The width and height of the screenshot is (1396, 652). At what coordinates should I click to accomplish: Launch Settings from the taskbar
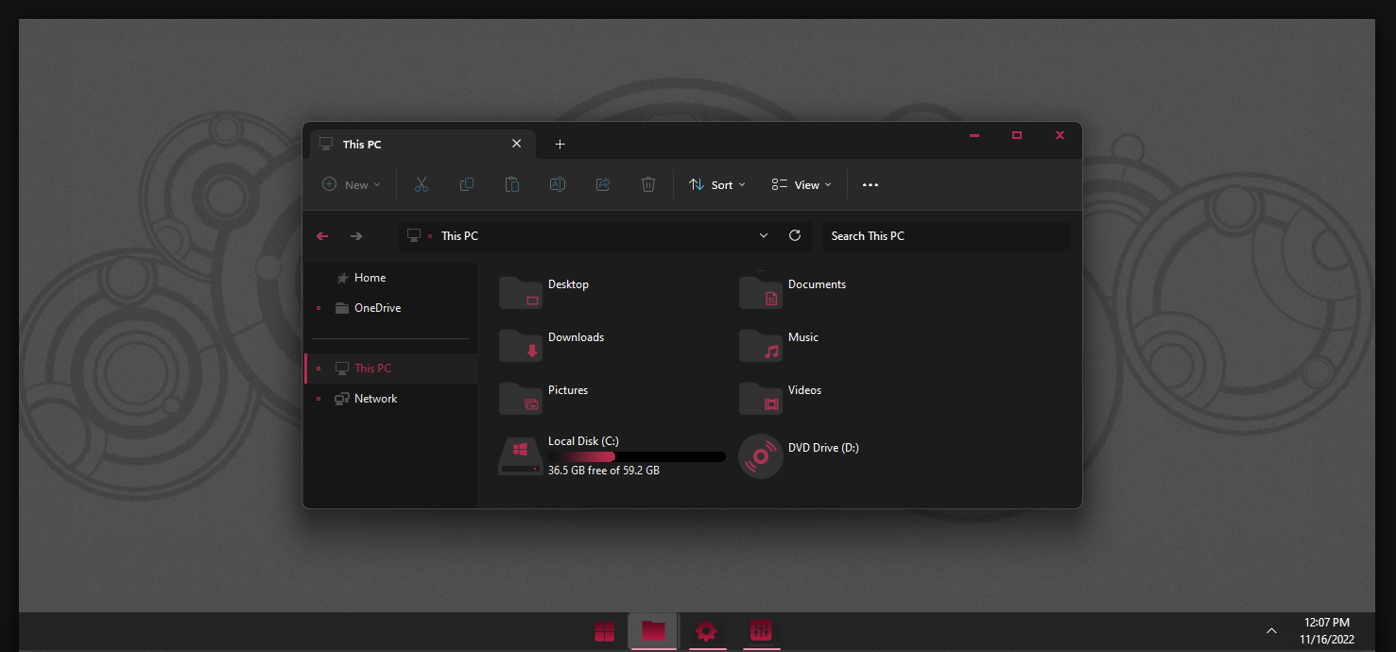coord(706,631)
